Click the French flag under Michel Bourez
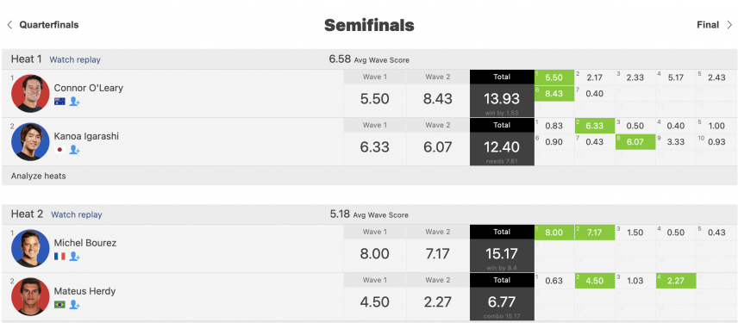This screenshot has height=323, width=738. (59, 256)
